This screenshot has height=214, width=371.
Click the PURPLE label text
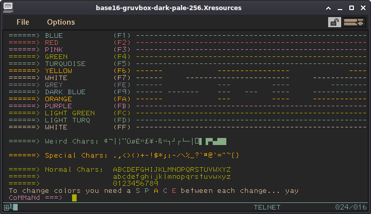pos(58,106)
